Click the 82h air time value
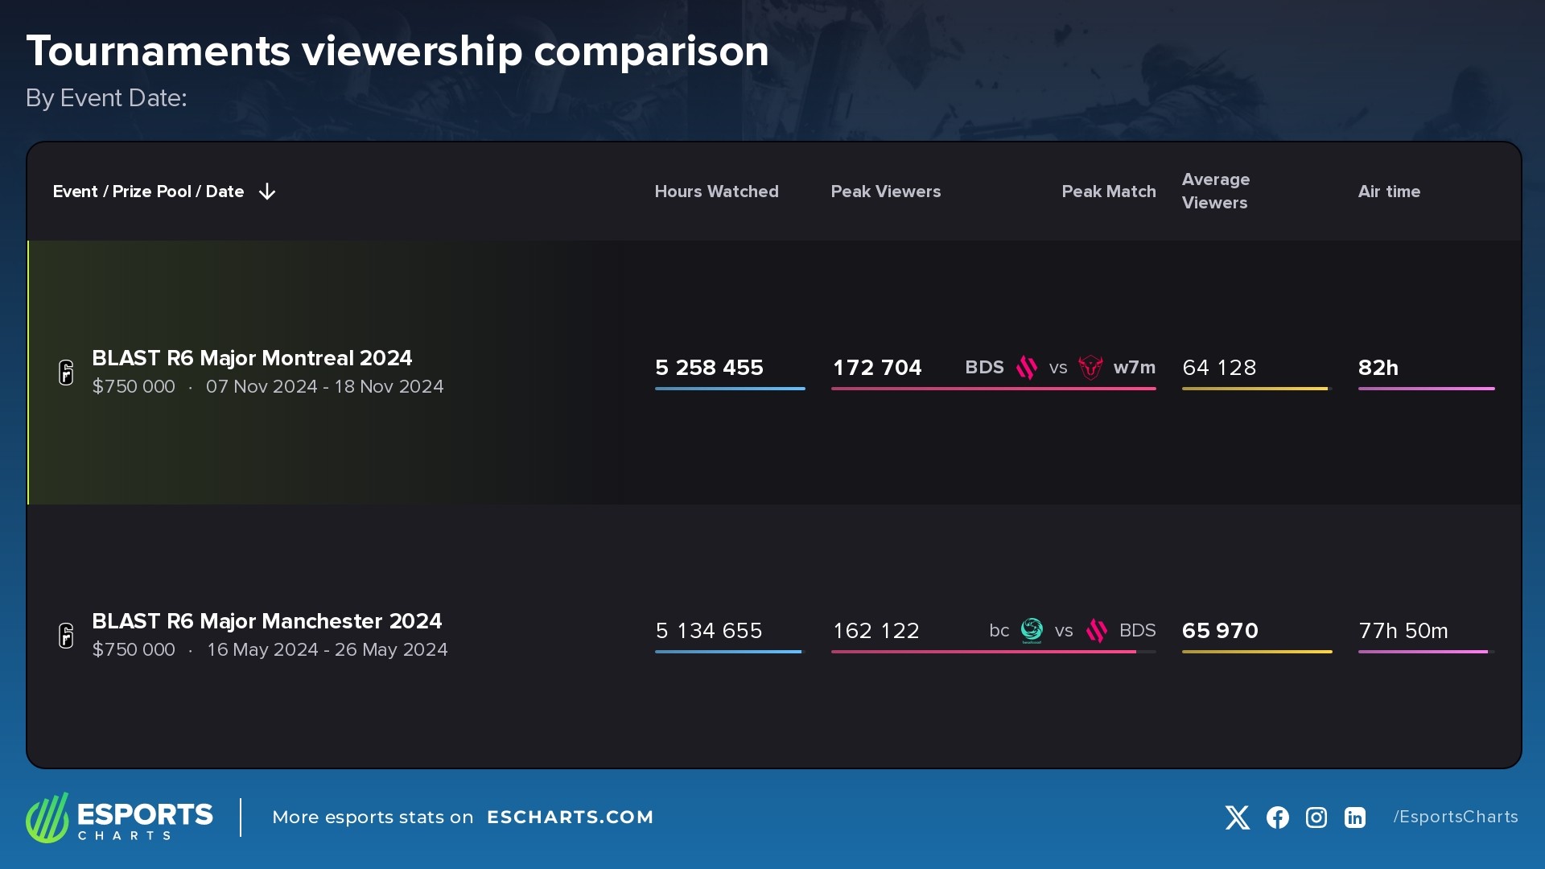 click(1378, 368)
